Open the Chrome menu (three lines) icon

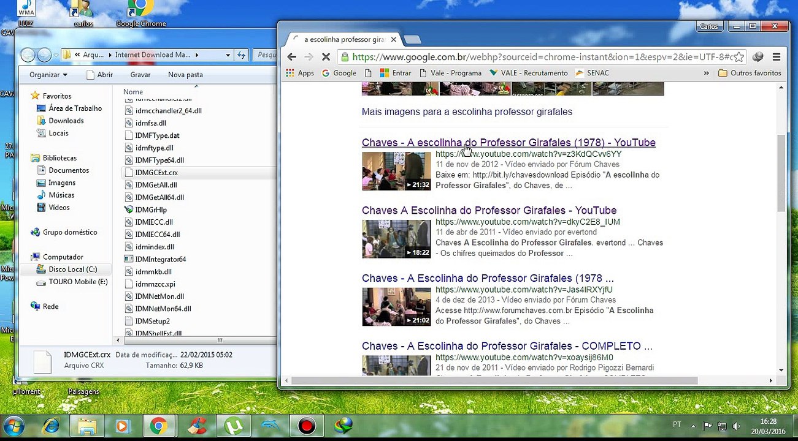777,57
